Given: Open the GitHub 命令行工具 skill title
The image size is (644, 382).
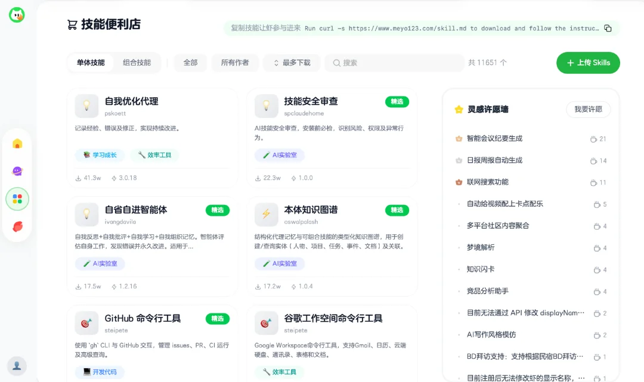Looking at the screenshot, I should pyautogui.click(x=143, y=318).
